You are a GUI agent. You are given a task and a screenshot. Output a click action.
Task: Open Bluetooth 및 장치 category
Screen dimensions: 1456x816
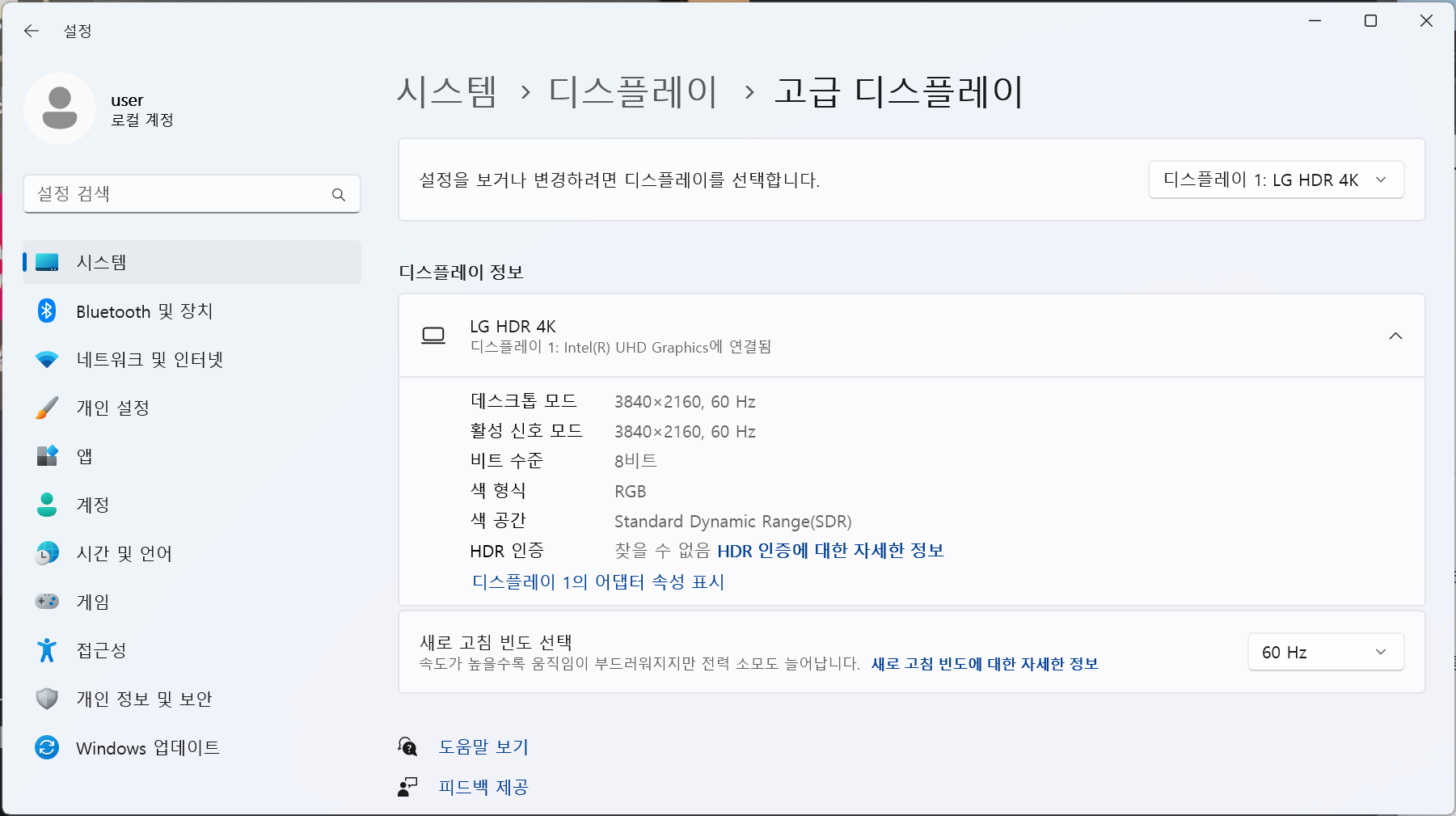(192, 311)
